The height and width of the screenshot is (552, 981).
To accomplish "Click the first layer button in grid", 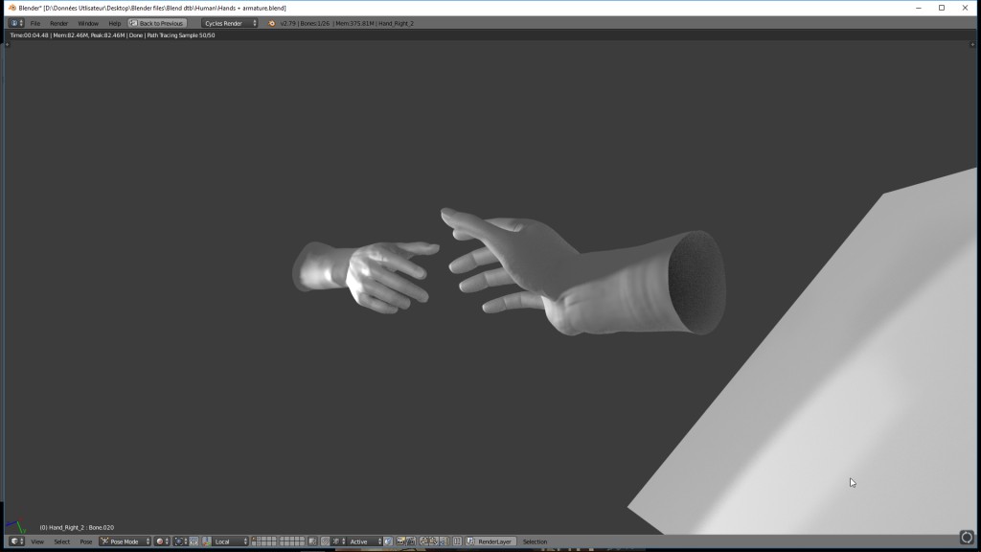I will pyautogui.click(x=255, y=540).
